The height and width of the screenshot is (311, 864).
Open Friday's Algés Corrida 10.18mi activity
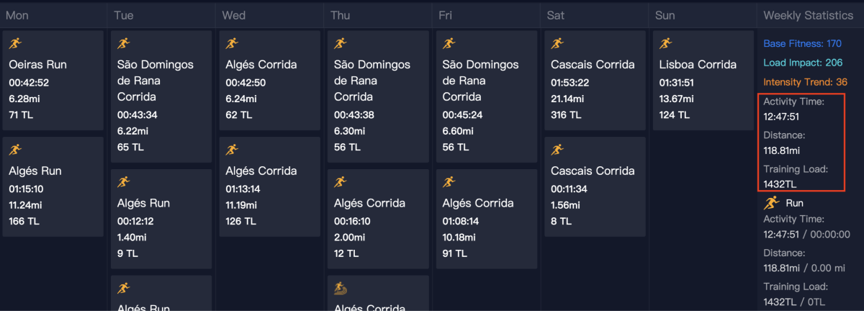[486, 219]
